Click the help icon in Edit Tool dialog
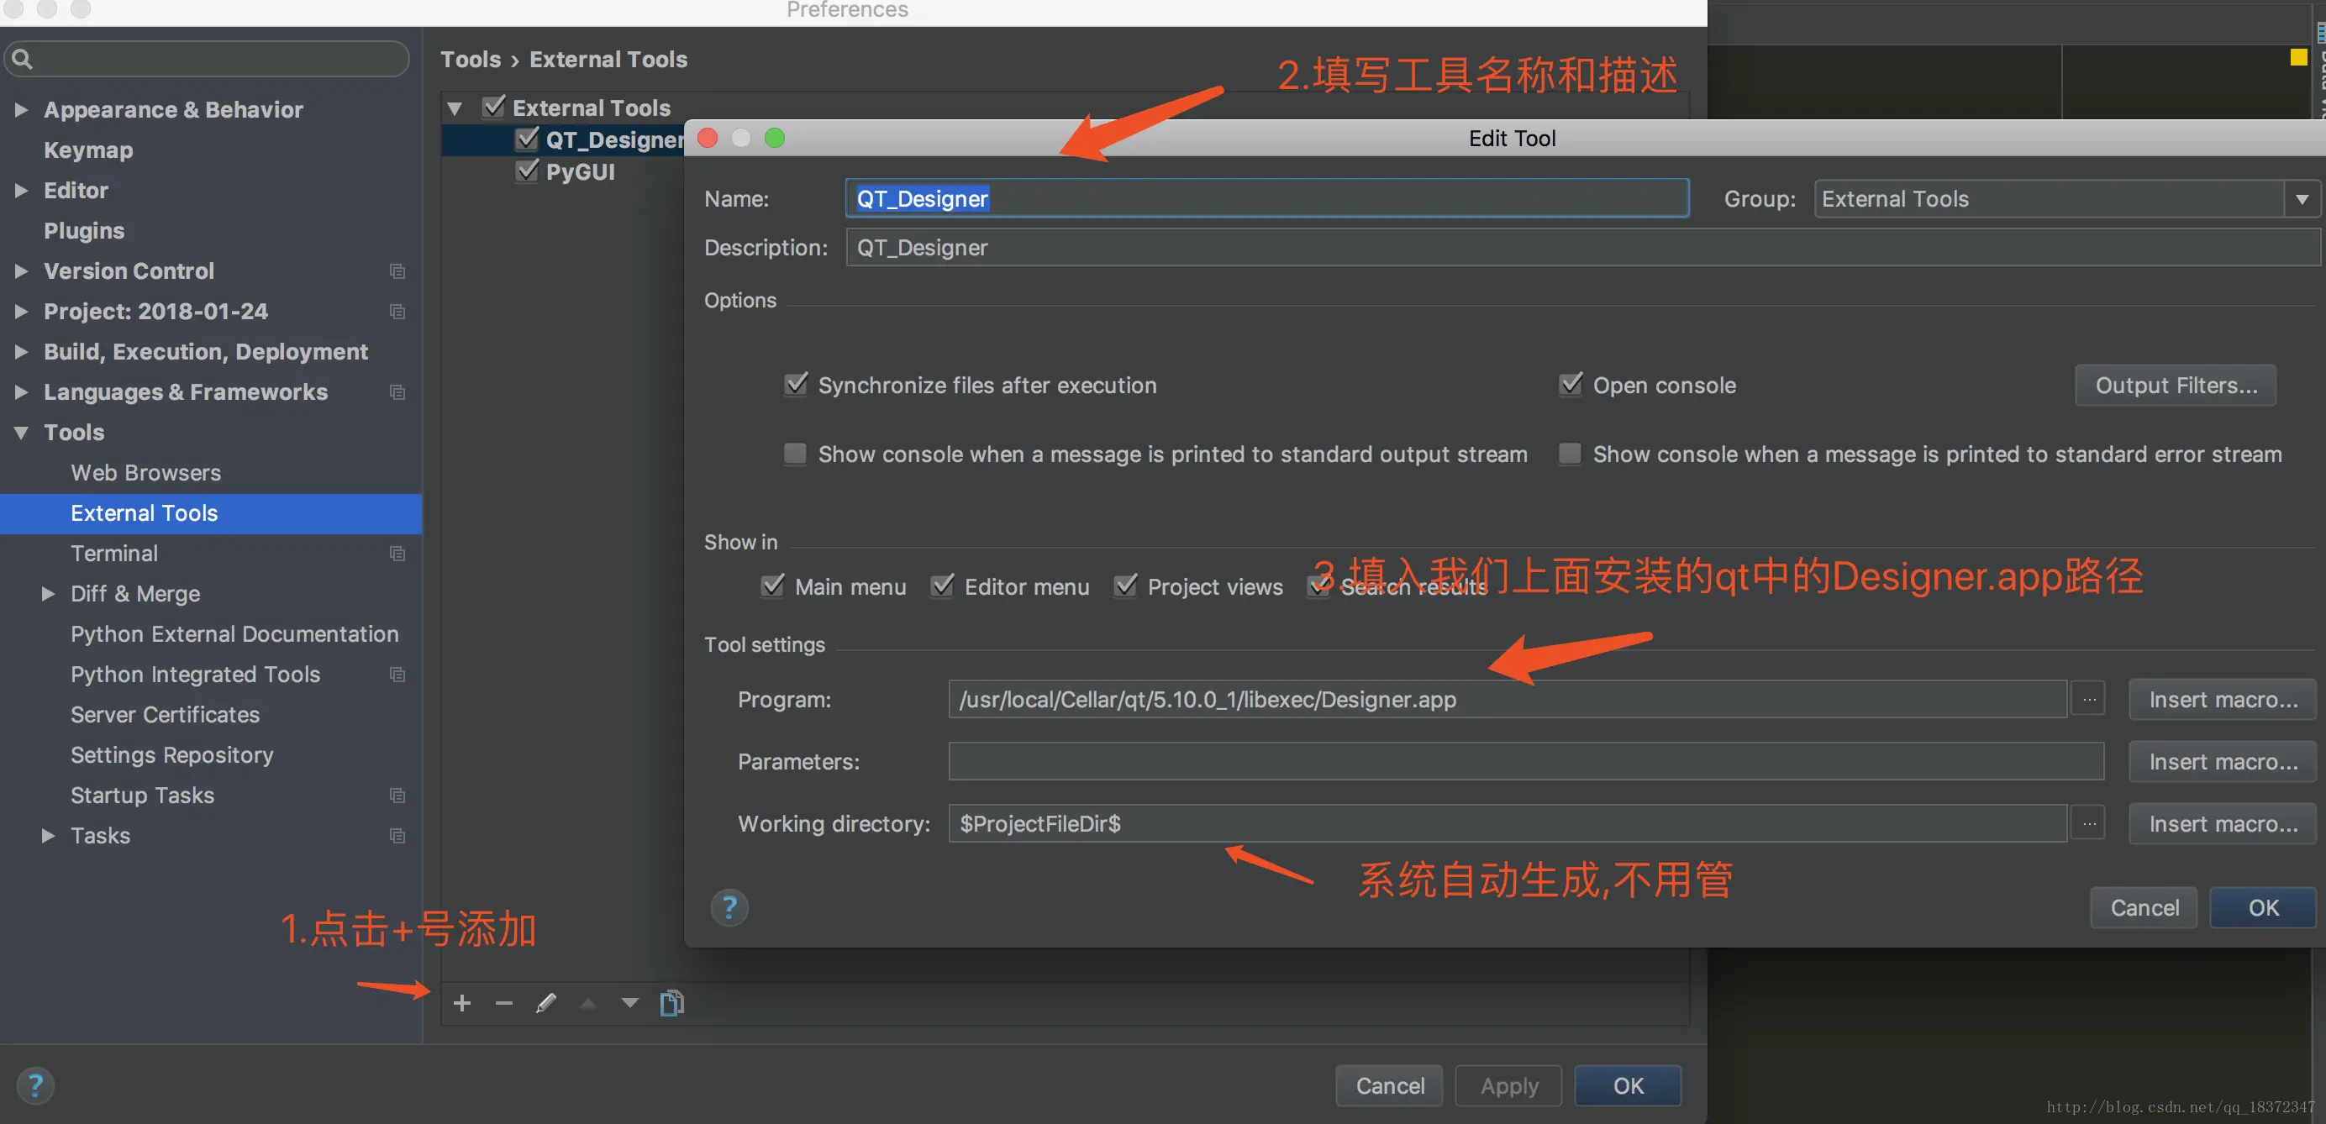This screenshot has width=2326, height=1124. (x=729, y=907)
